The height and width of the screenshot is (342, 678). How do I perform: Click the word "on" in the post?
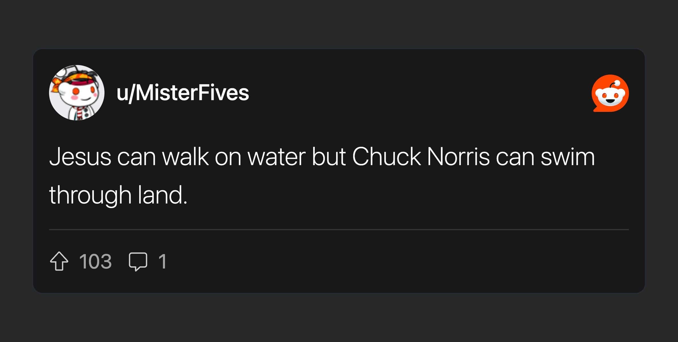click(x=228, y=157)
